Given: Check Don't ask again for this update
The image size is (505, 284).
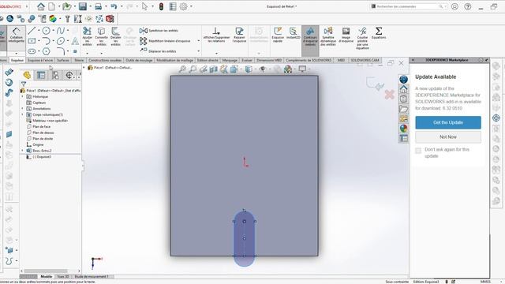Looking at the screenshot, I should tap(418, 151).
